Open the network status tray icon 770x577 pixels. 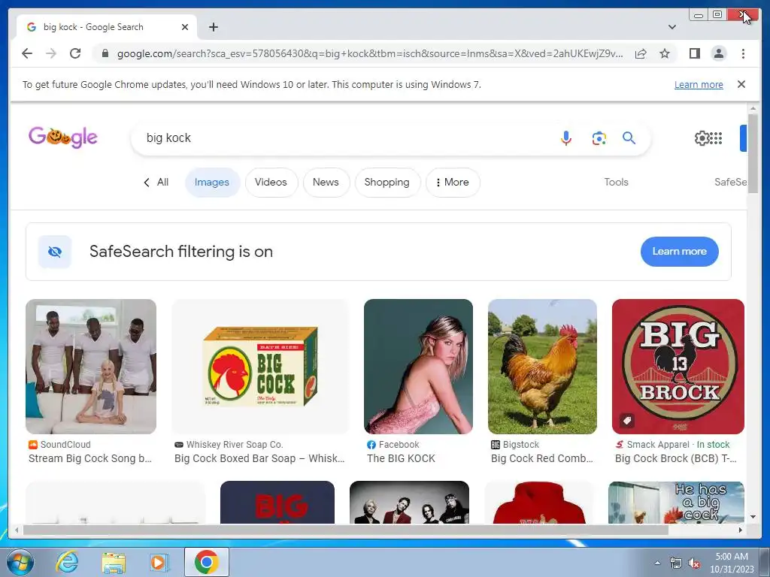pos(676,563)
